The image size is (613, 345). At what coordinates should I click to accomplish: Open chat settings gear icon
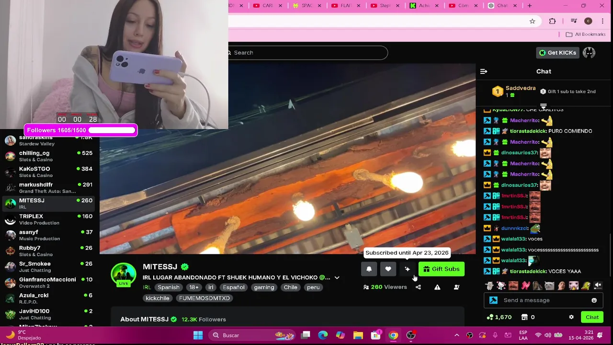click(571, 317)
